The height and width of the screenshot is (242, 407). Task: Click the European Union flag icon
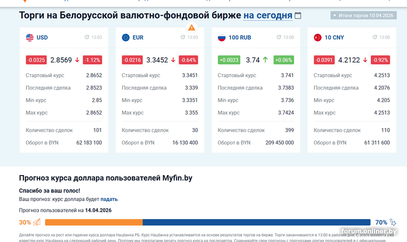(x=126, y=38)
